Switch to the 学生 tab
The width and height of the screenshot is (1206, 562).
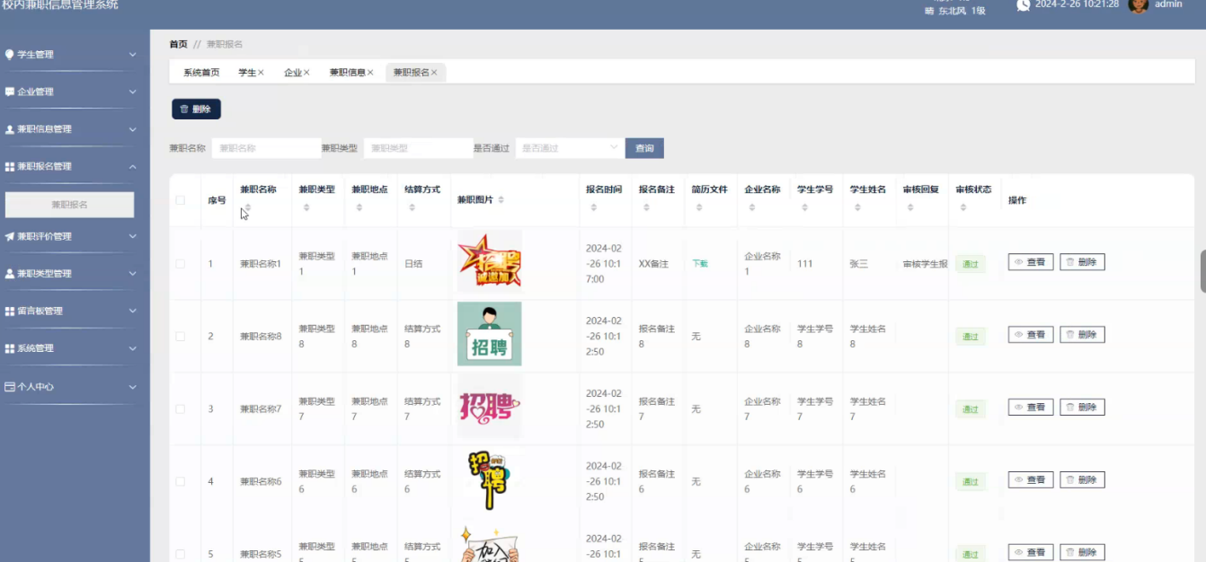click(247, 73)
